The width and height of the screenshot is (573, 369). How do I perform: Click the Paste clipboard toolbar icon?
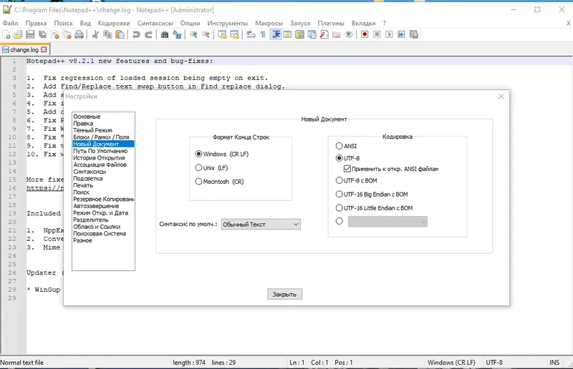pos(120,34)
